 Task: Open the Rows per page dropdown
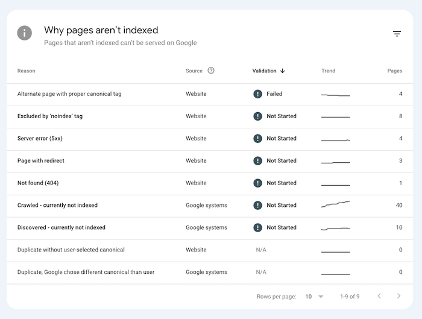(314, 297)
